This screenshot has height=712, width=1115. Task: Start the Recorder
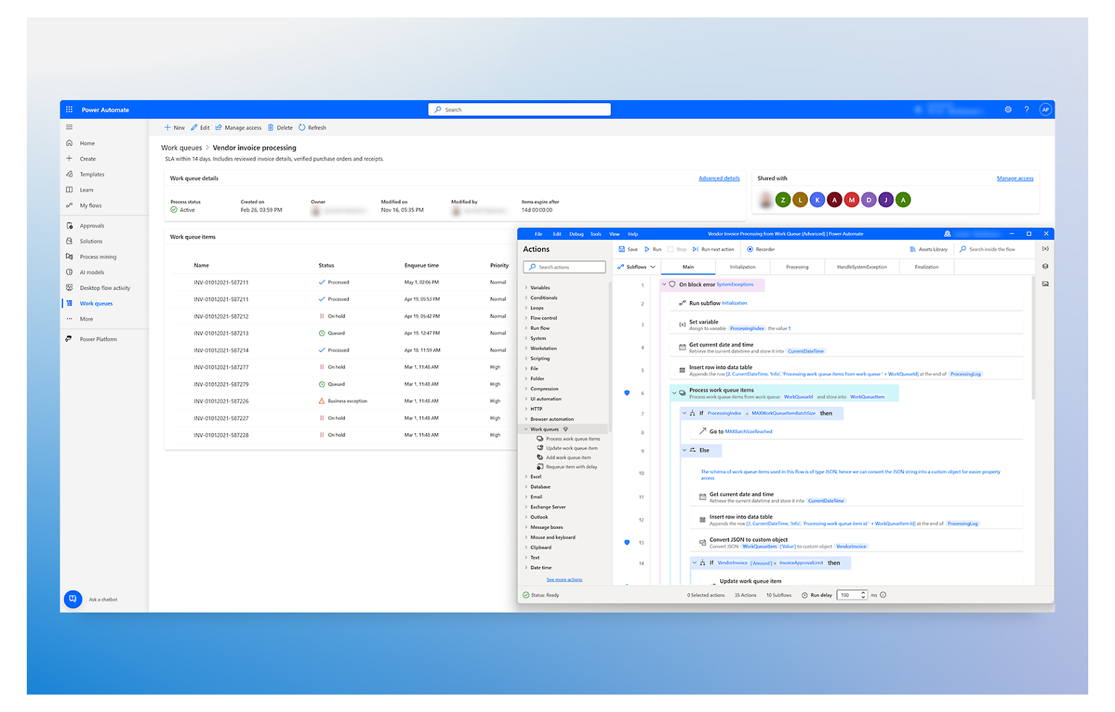[761, 249]
